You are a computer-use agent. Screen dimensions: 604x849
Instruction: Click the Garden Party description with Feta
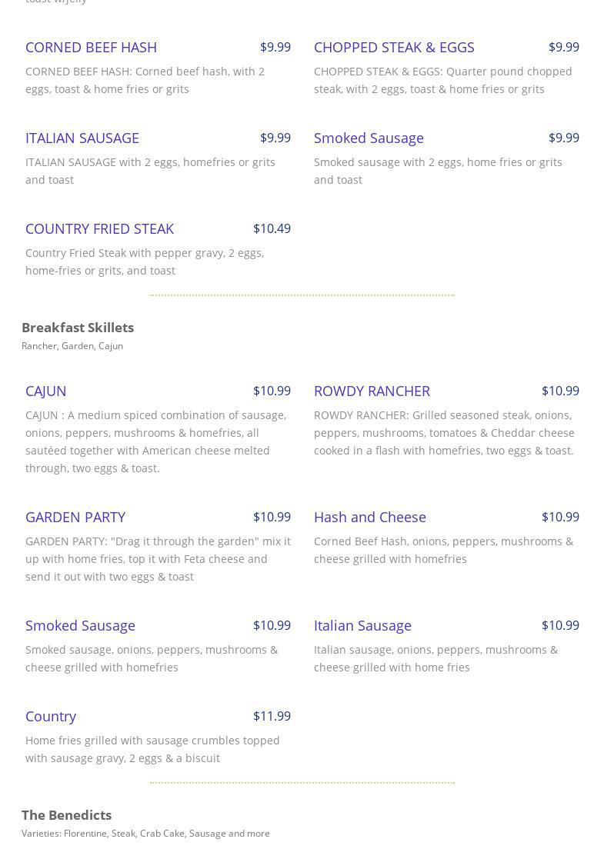[x=158, y=558]
